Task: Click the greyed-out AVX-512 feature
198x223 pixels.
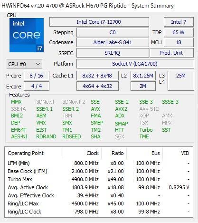Action: coord(149,109)
